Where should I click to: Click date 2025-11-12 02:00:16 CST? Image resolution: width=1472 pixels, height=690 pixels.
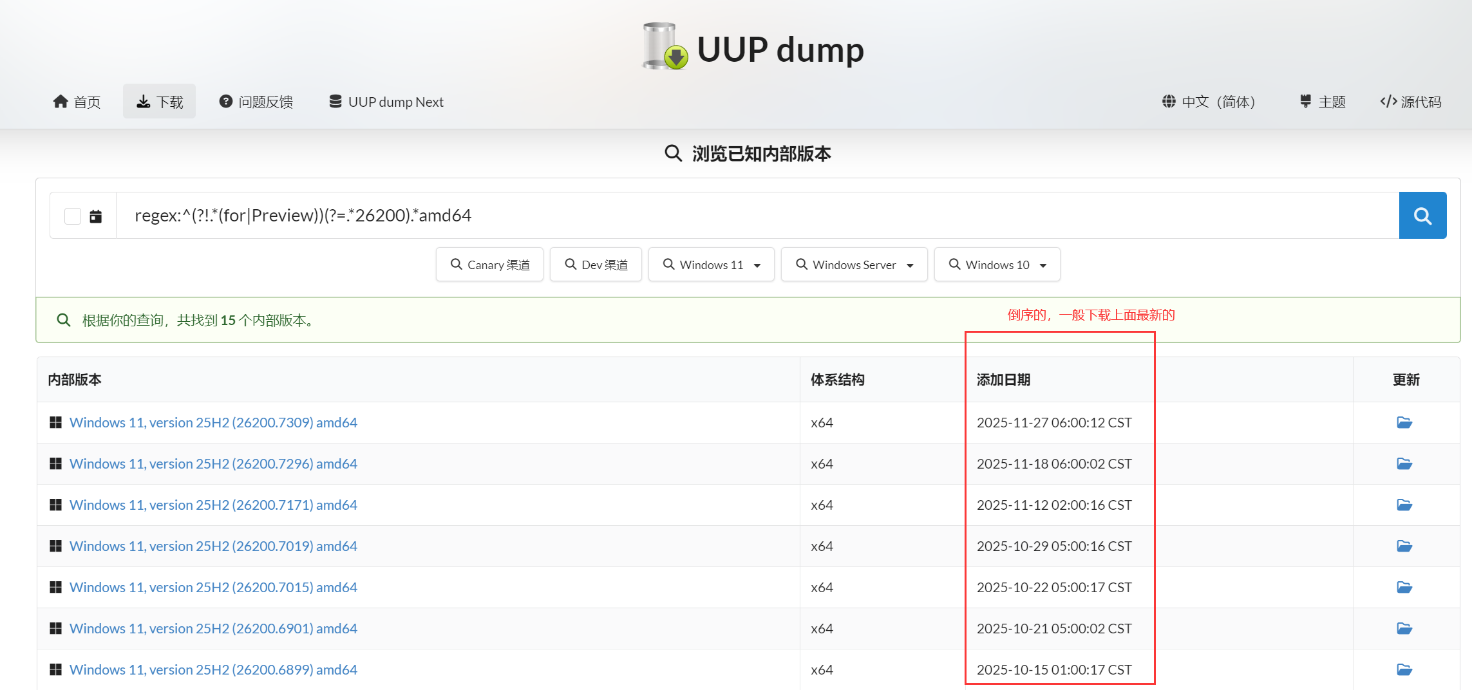click(1054, 505)
